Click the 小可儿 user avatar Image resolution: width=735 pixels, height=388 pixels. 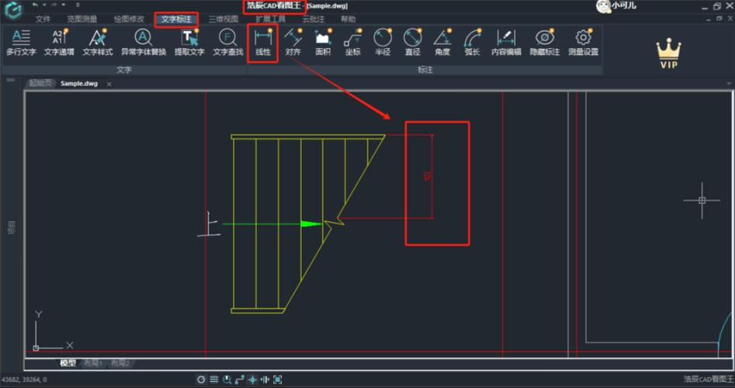(x=603, y=6)
